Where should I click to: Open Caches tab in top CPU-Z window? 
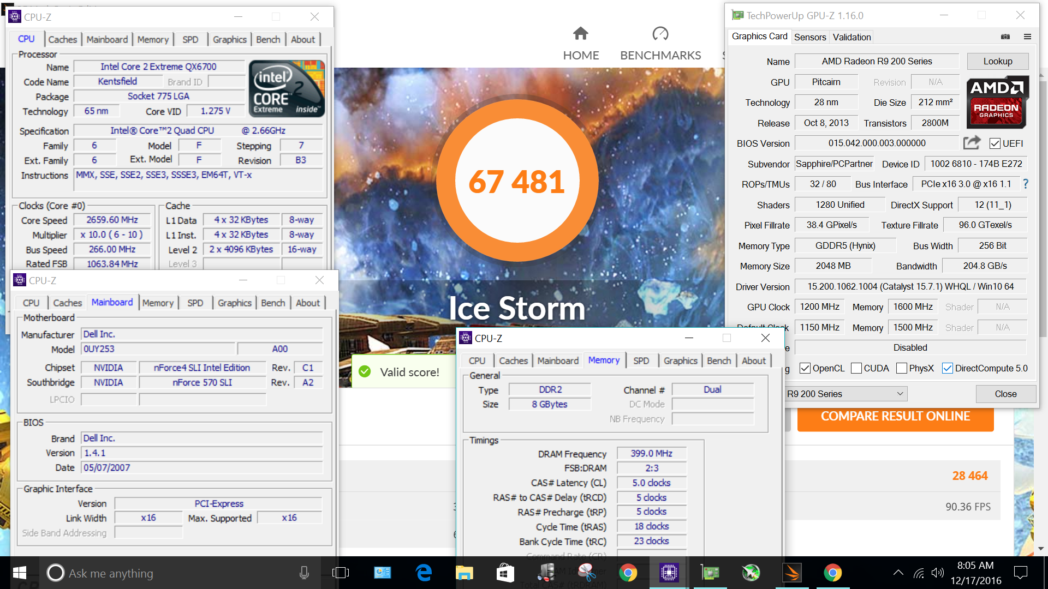tap(63, 39)
